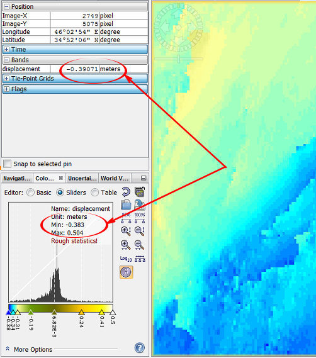The image size is (316, 358).
Task: Click the 0.5 white slider handle
Action: pyautogui.click(x=113, y=312)
